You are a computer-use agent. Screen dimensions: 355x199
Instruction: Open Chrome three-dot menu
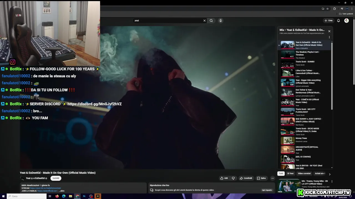click(x=352, y=9)
